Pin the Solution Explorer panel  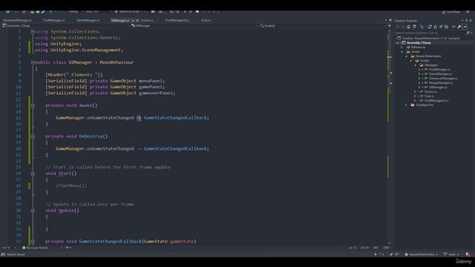point(467,21)
